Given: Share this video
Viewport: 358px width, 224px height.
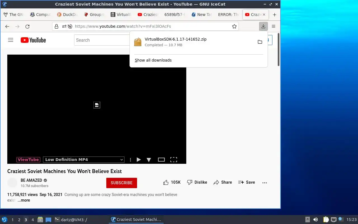Looking at the screenshot, I should click(x=223, y=183).
